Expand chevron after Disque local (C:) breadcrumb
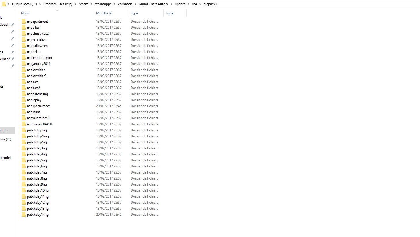Viewport: 420px width, 237px height. [x=40, y=4]
